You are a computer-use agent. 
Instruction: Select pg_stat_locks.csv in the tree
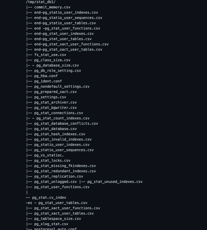click(x=52, y=161)
